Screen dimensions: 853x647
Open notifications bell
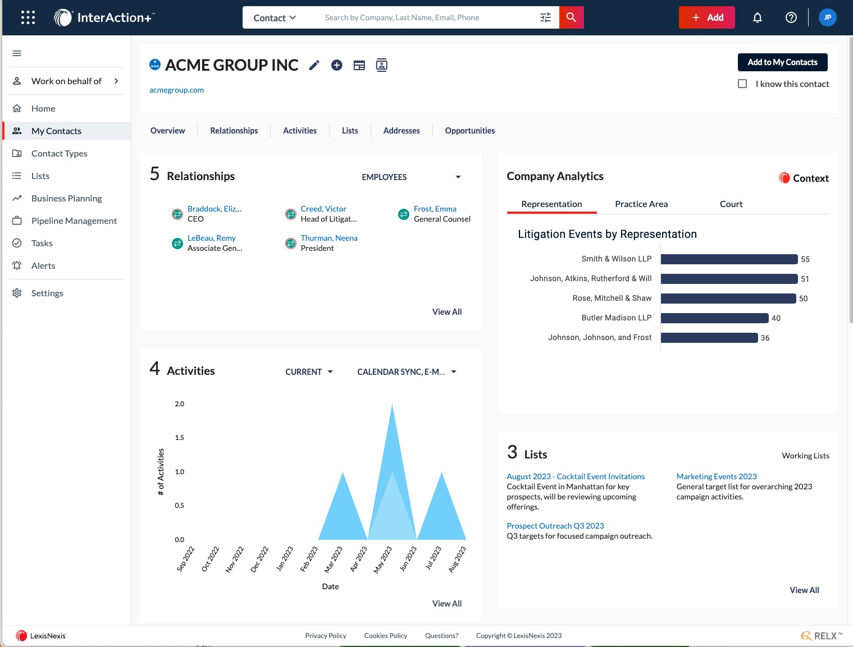pyautogui.click(x=758, y=17)
